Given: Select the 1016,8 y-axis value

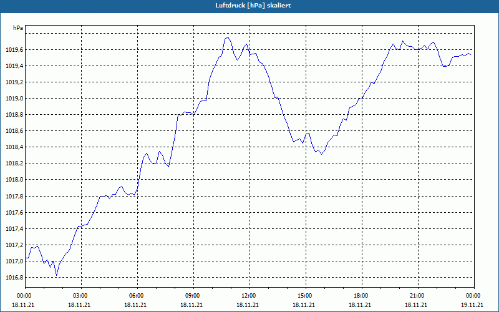Looking at the screenshot, I should [14, 277].
